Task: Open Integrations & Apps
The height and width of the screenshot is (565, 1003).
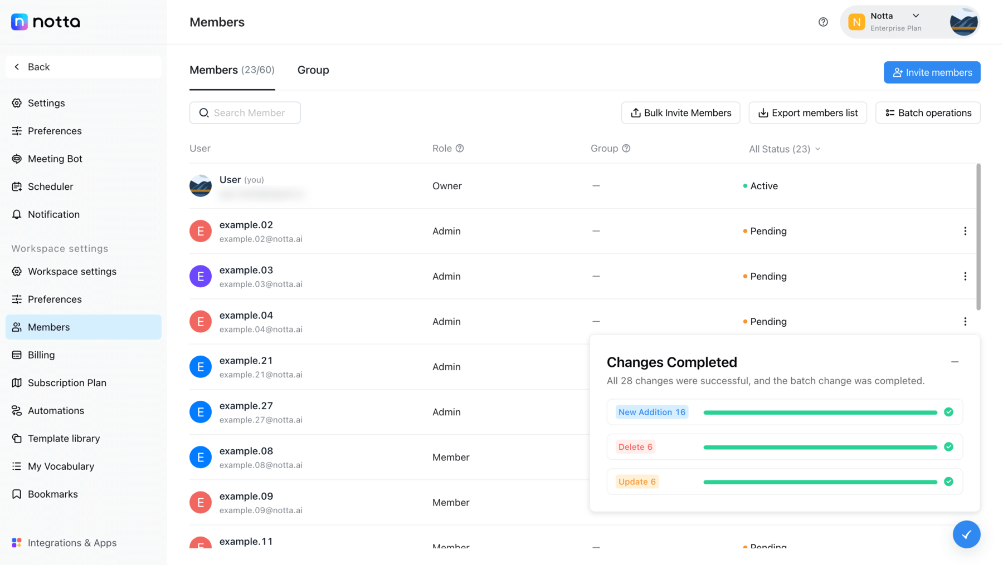Action: point(72,543)
